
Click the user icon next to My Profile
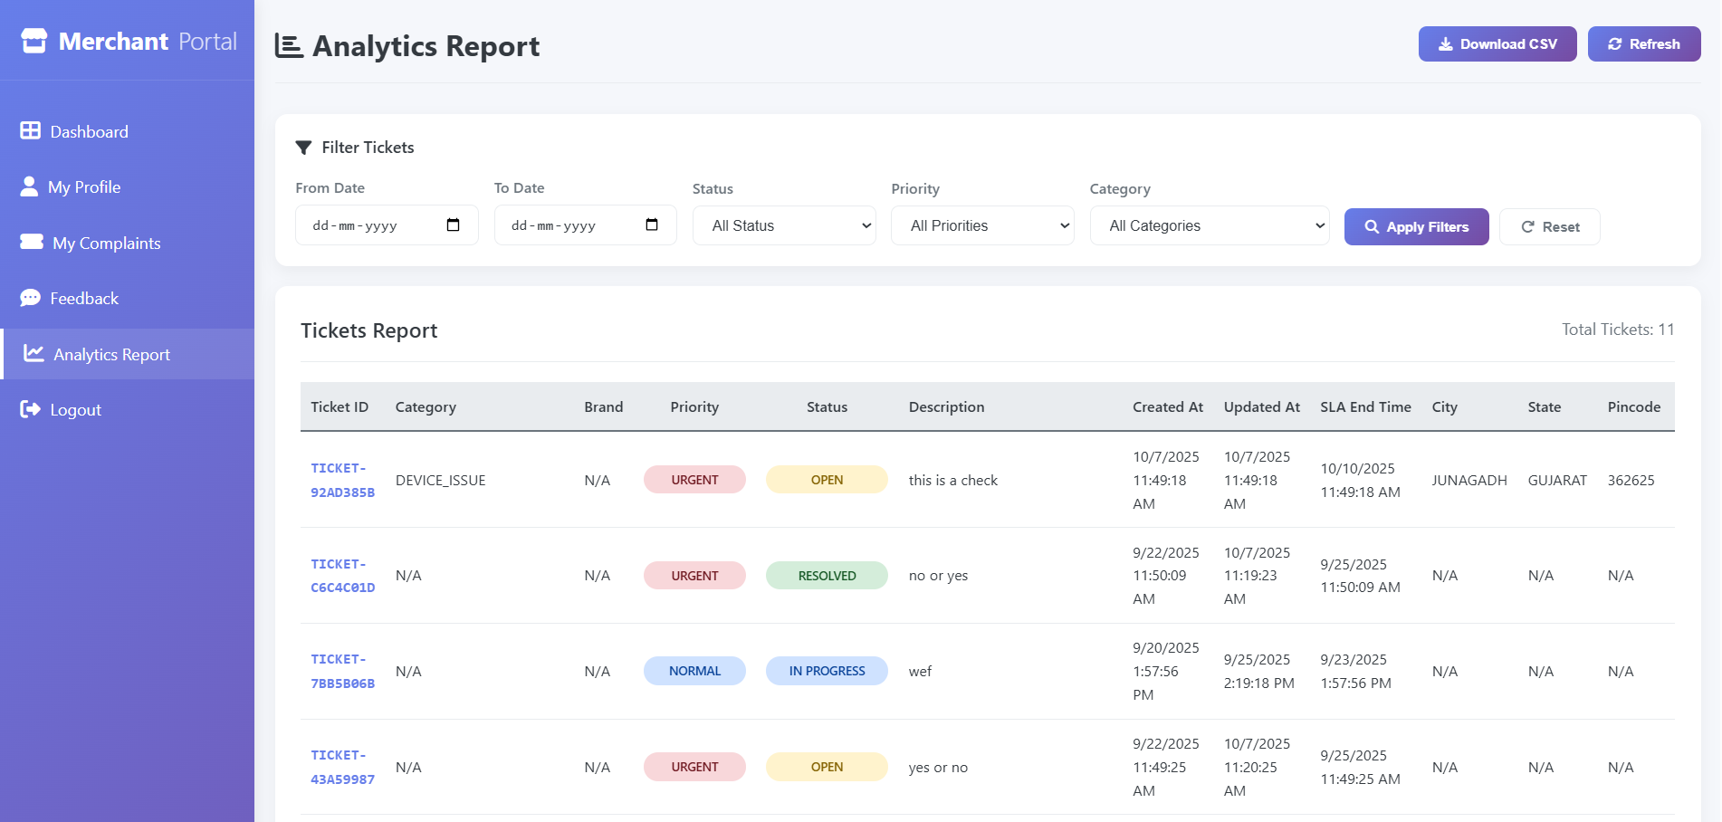(29, 186)
